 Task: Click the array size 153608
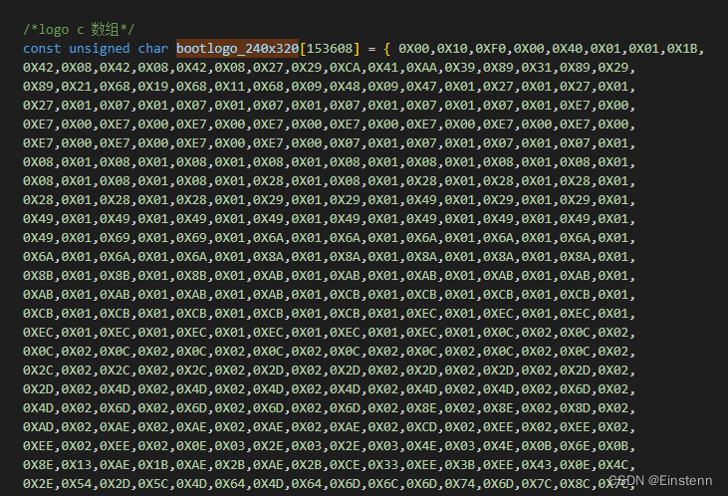330,49
